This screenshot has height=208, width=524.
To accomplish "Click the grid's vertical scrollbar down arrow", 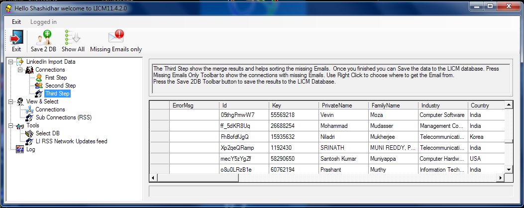I will (508, 170).
